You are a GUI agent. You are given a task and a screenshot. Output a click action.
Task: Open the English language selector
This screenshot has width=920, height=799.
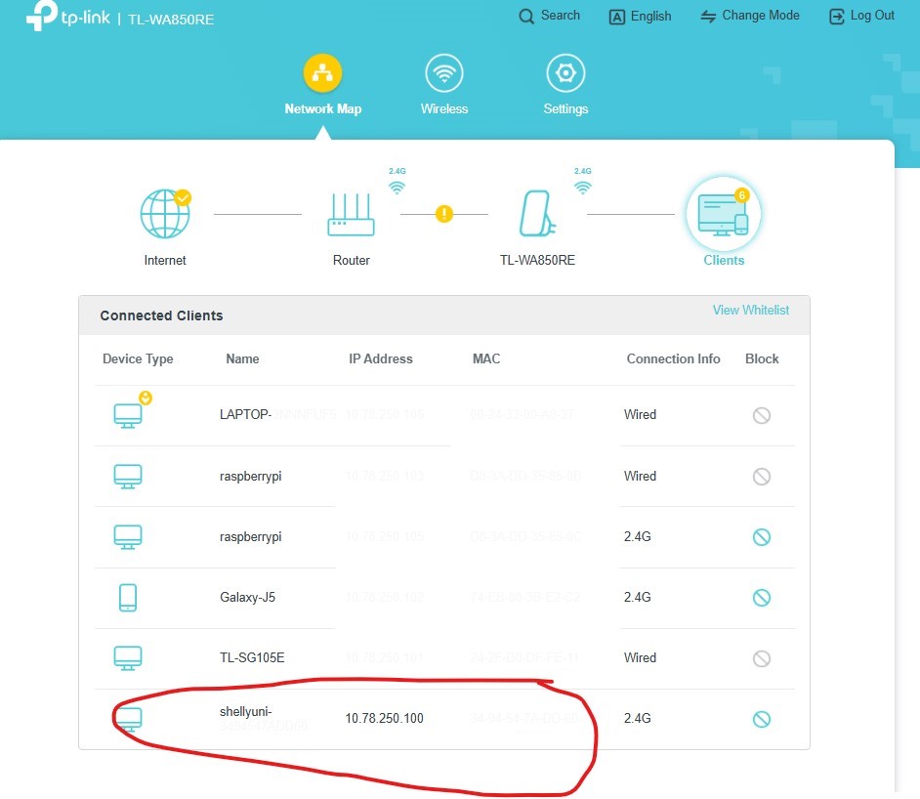click(640, 17)
